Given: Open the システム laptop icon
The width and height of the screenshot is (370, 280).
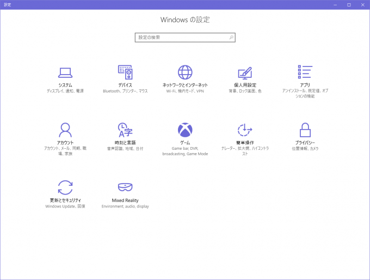Looking at the screenshot, I should 65,73.
